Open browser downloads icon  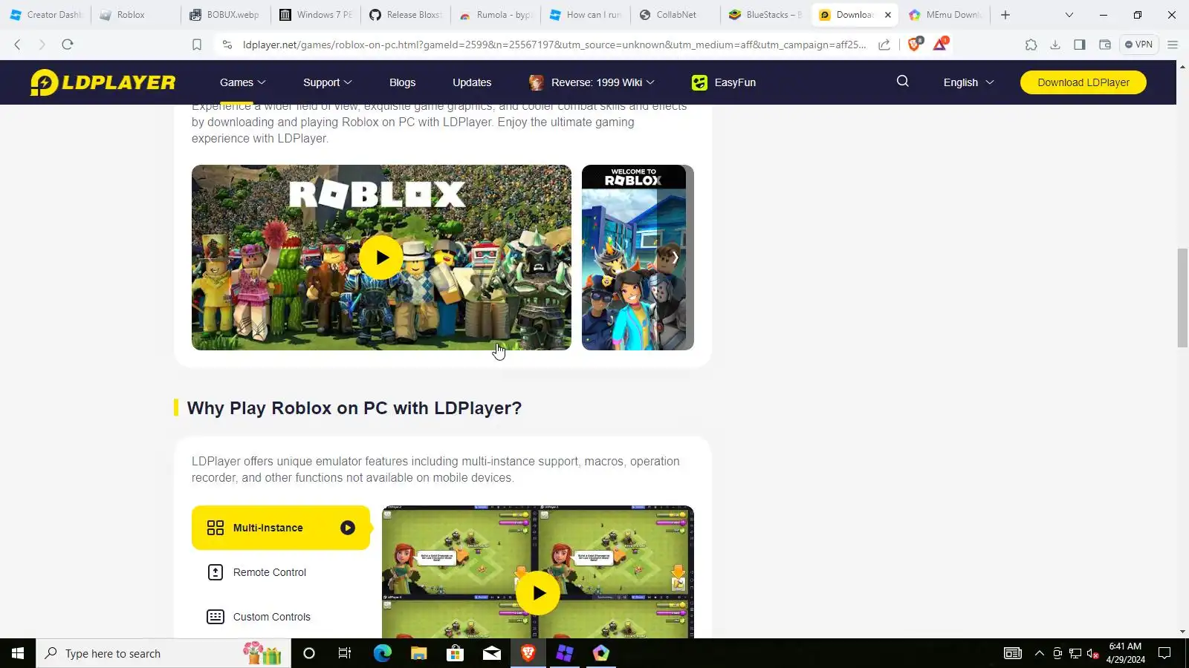pos(1055,45)
